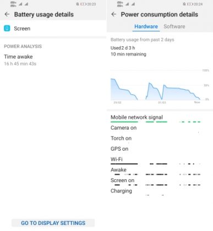Tap the blue Screen icon
This screenshot has height=231, width=213.
point(7,29)
